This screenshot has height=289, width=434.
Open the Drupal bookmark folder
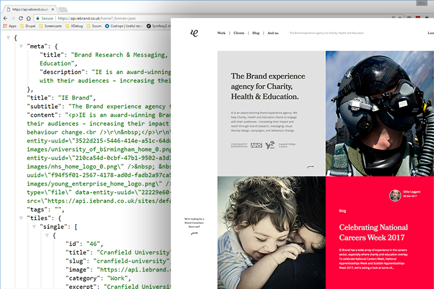pyautogui.click(x=27, y=26)
